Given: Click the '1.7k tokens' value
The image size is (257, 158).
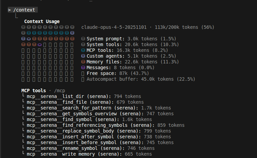Looking at the screenshot, I should 156,108.
